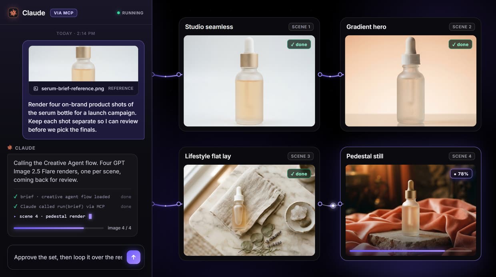Click the REFERENCE tag on the attachment

click(121, 88)
